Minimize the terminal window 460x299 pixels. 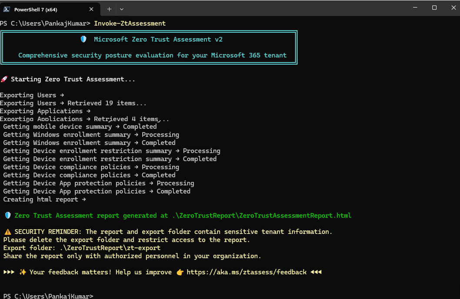tap(414, 8)
